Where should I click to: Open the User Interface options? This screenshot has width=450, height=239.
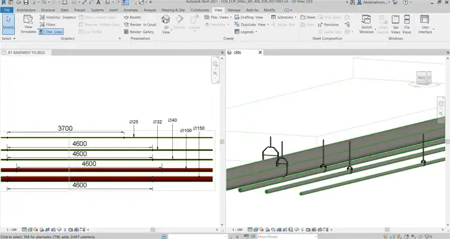coord(425,24)
